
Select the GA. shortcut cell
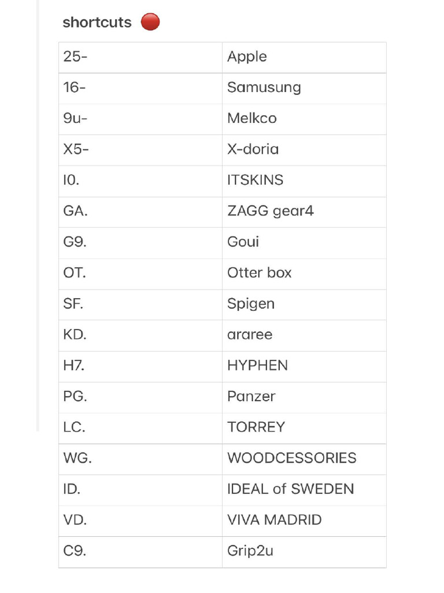tap(140, 212)
